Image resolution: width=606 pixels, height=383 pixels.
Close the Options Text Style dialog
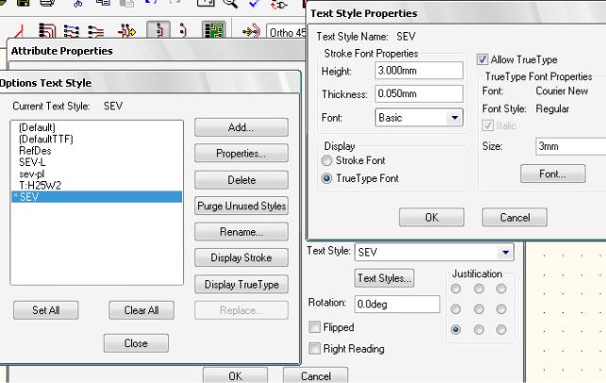pos(136,342)
